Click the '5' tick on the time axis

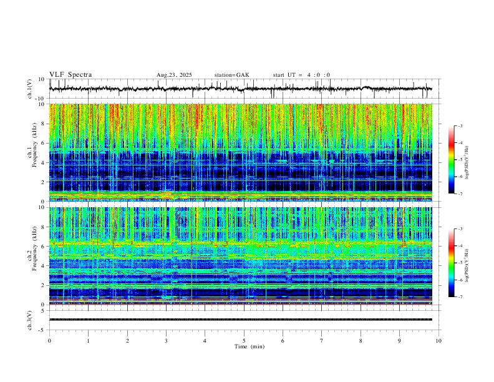[x=244, y=341]
